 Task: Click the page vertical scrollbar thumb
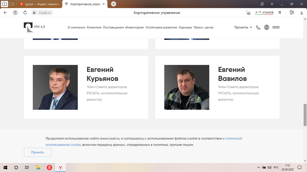point(305,115)
